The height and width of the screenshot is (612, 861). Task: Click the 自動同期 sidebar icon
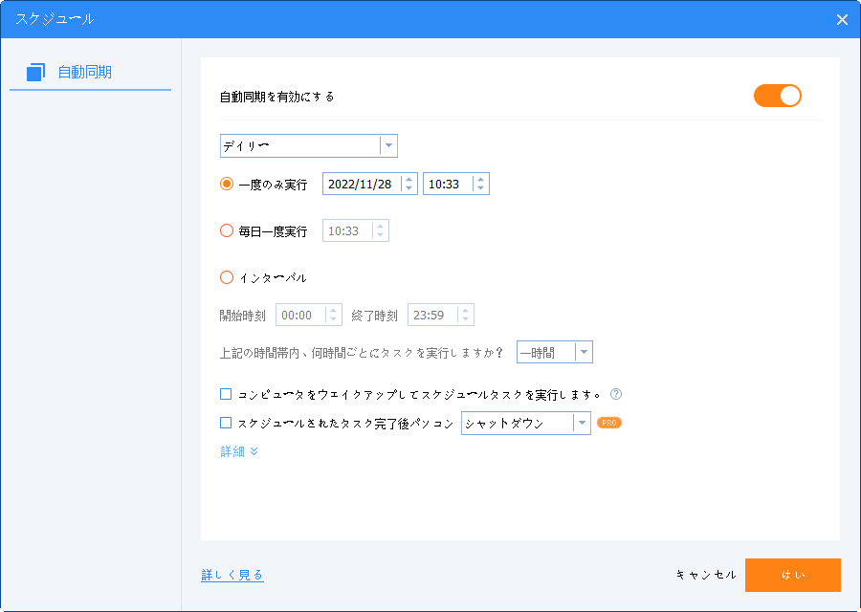tap(35, 72)
